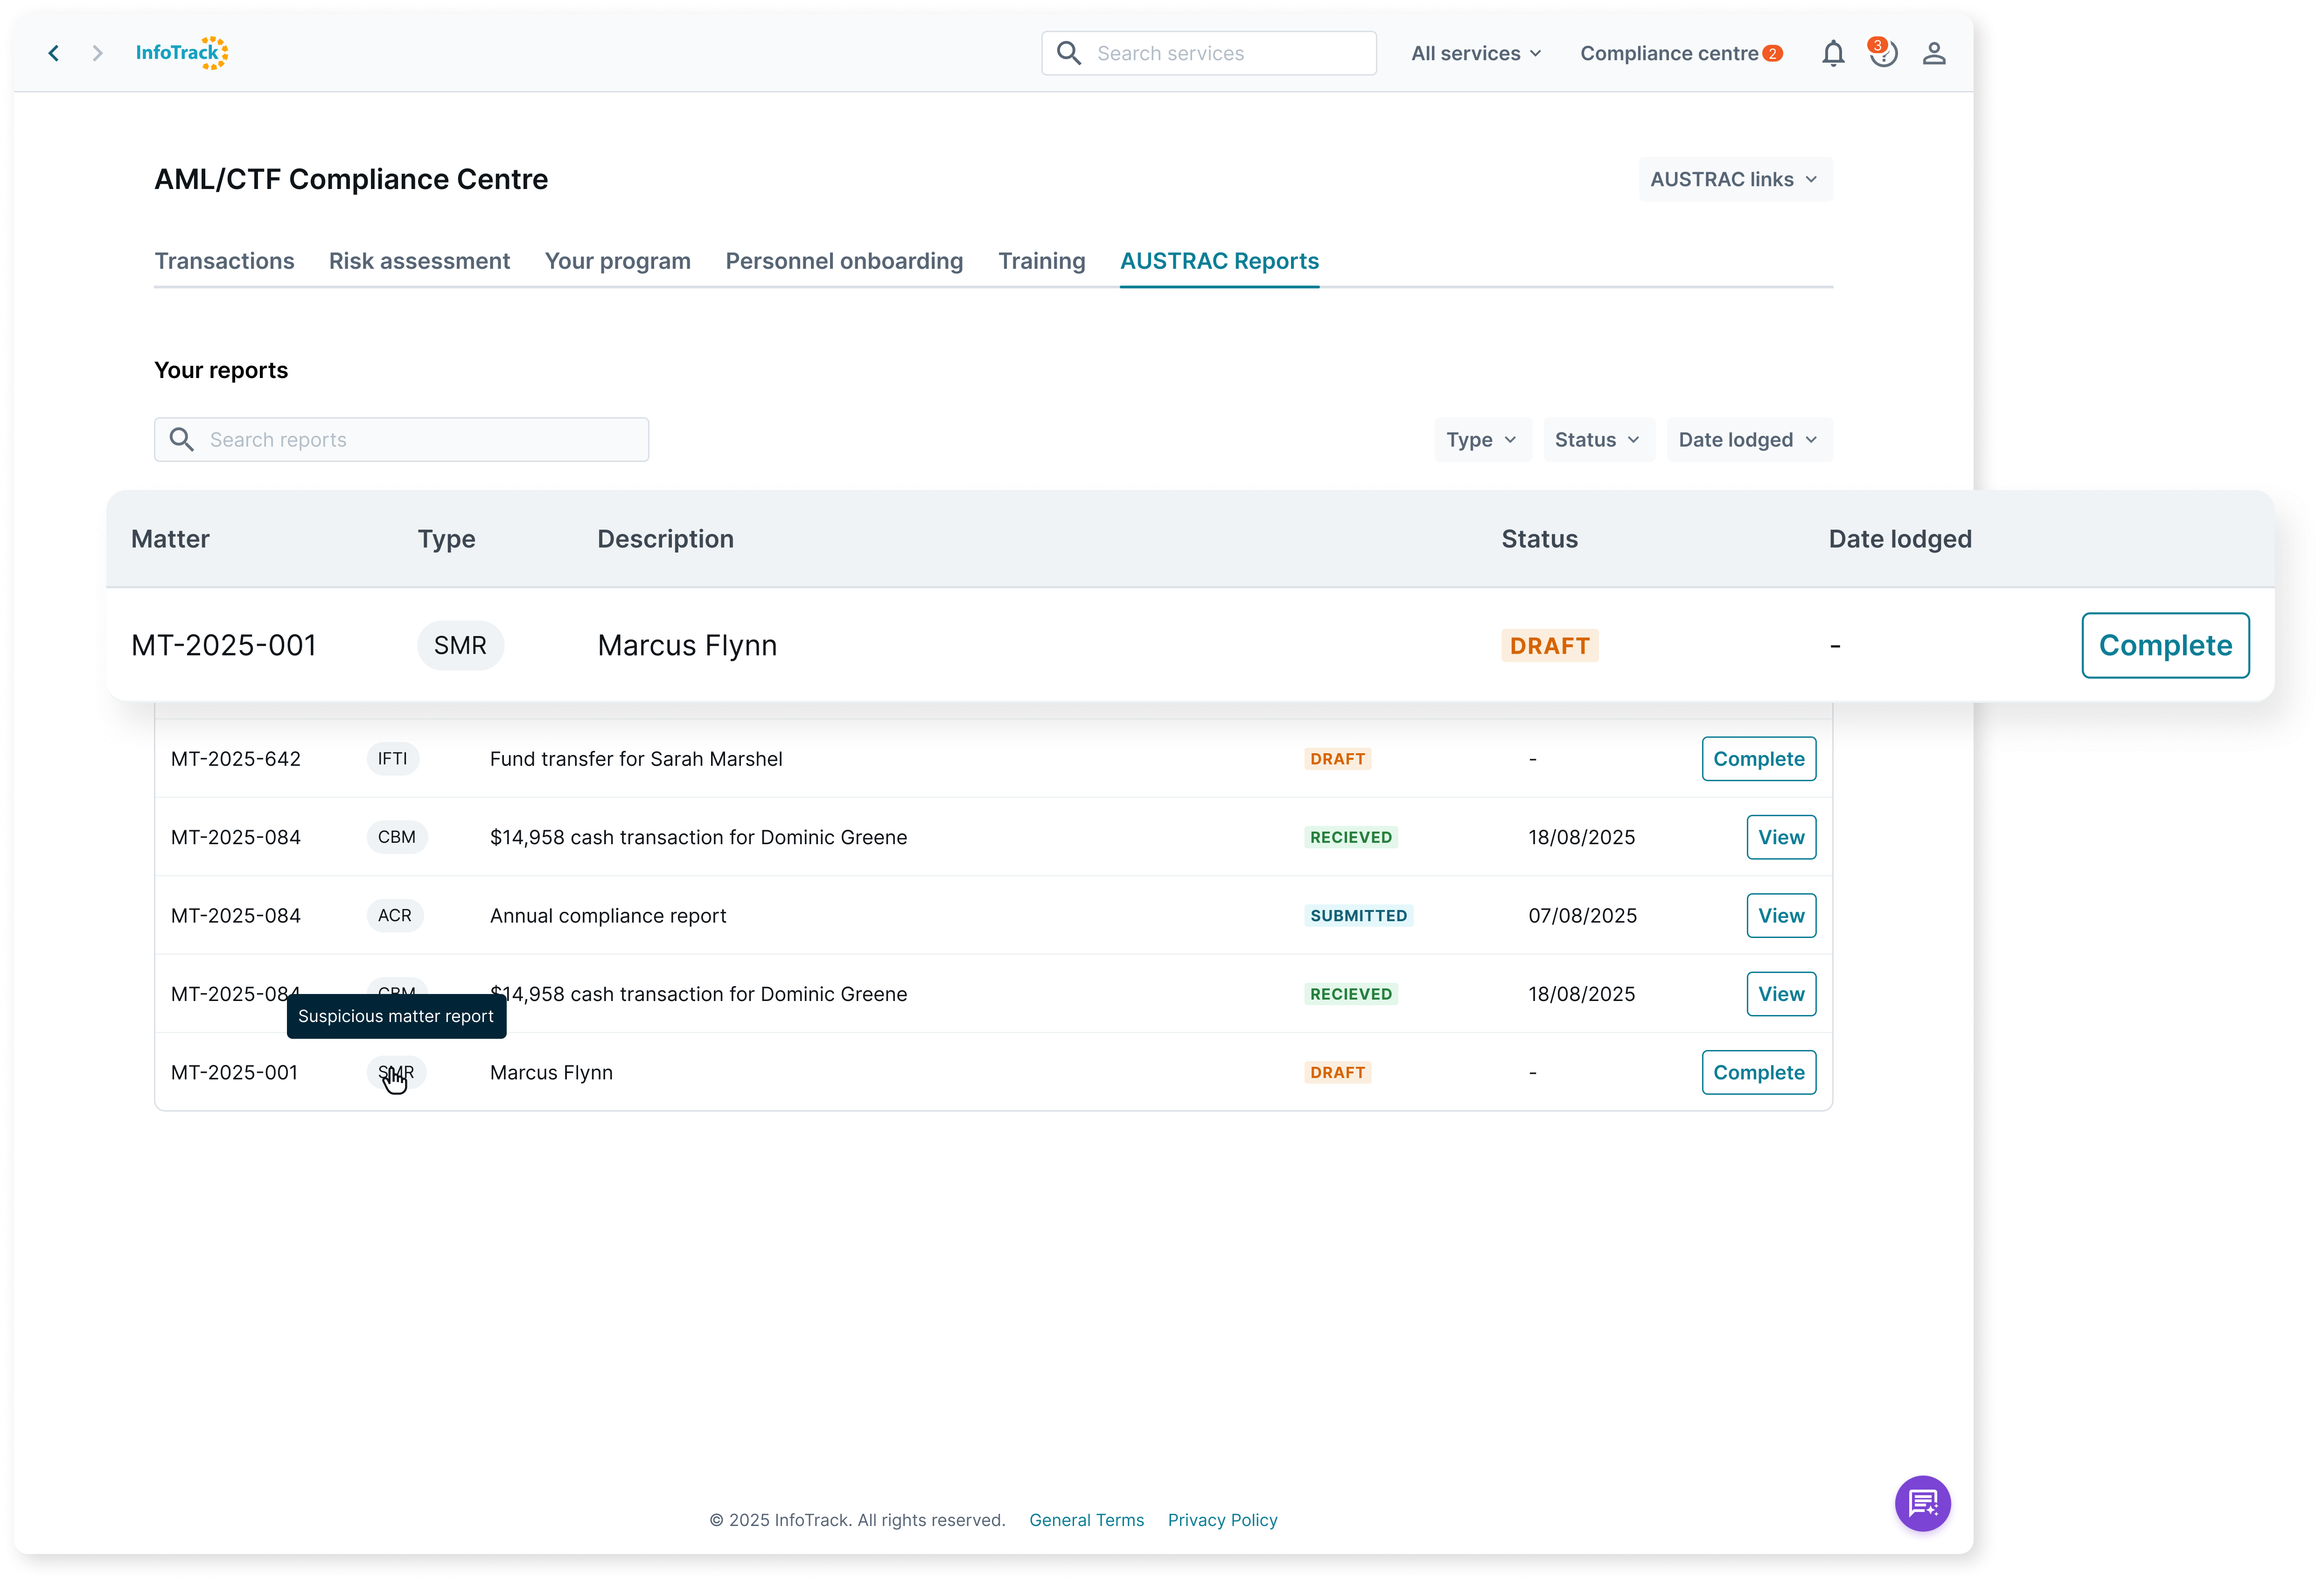The image size is (2324, 1582).
Task: Open the user profile icon
Action: point(1933,53)
